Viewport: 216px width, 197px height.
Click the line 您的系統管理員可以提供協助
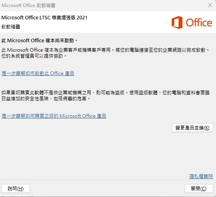(34, 56)
